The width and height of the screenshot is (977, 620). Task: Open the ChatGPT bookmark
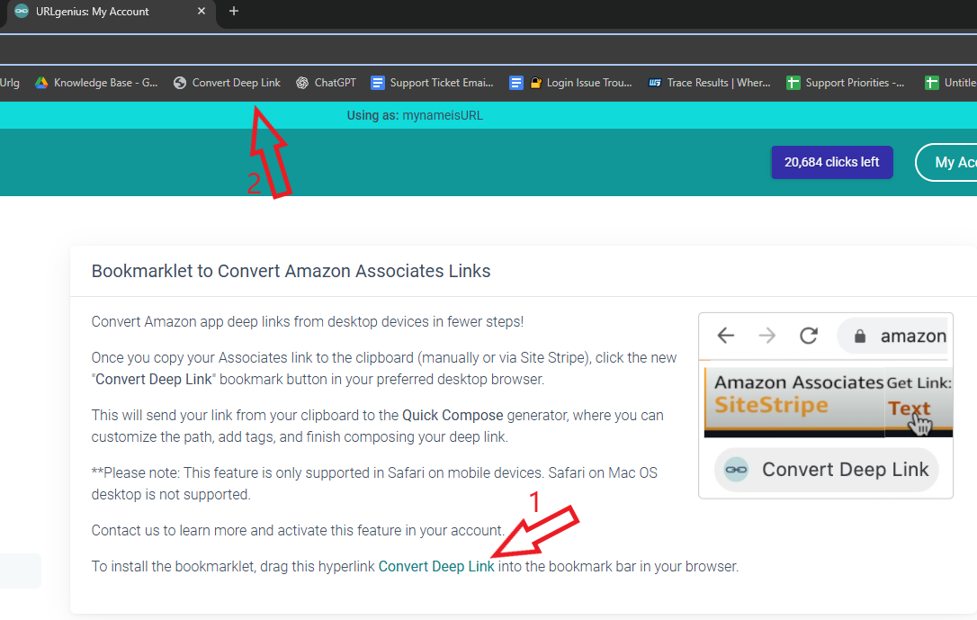[x=326, y=83]
